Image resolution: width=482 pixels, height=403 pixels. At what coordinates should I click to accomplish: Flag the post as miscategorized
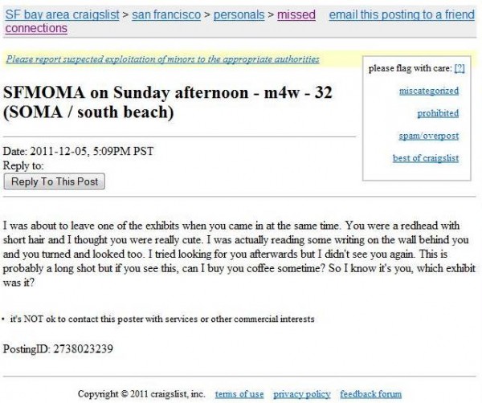(x=429, y=91)
